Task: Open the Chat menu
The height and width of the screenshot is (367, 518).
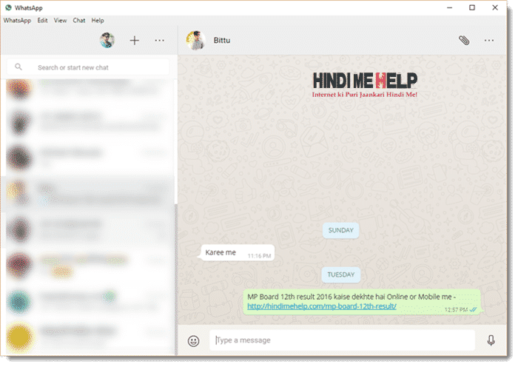Action: pyautogui.click(x=80, y=21)
